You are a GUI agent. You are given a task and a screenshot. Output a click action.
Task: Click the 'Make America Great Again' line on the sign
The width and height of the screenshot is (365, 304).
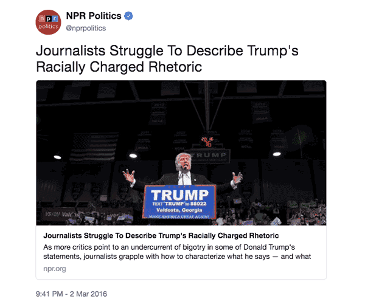click(179, 216)
